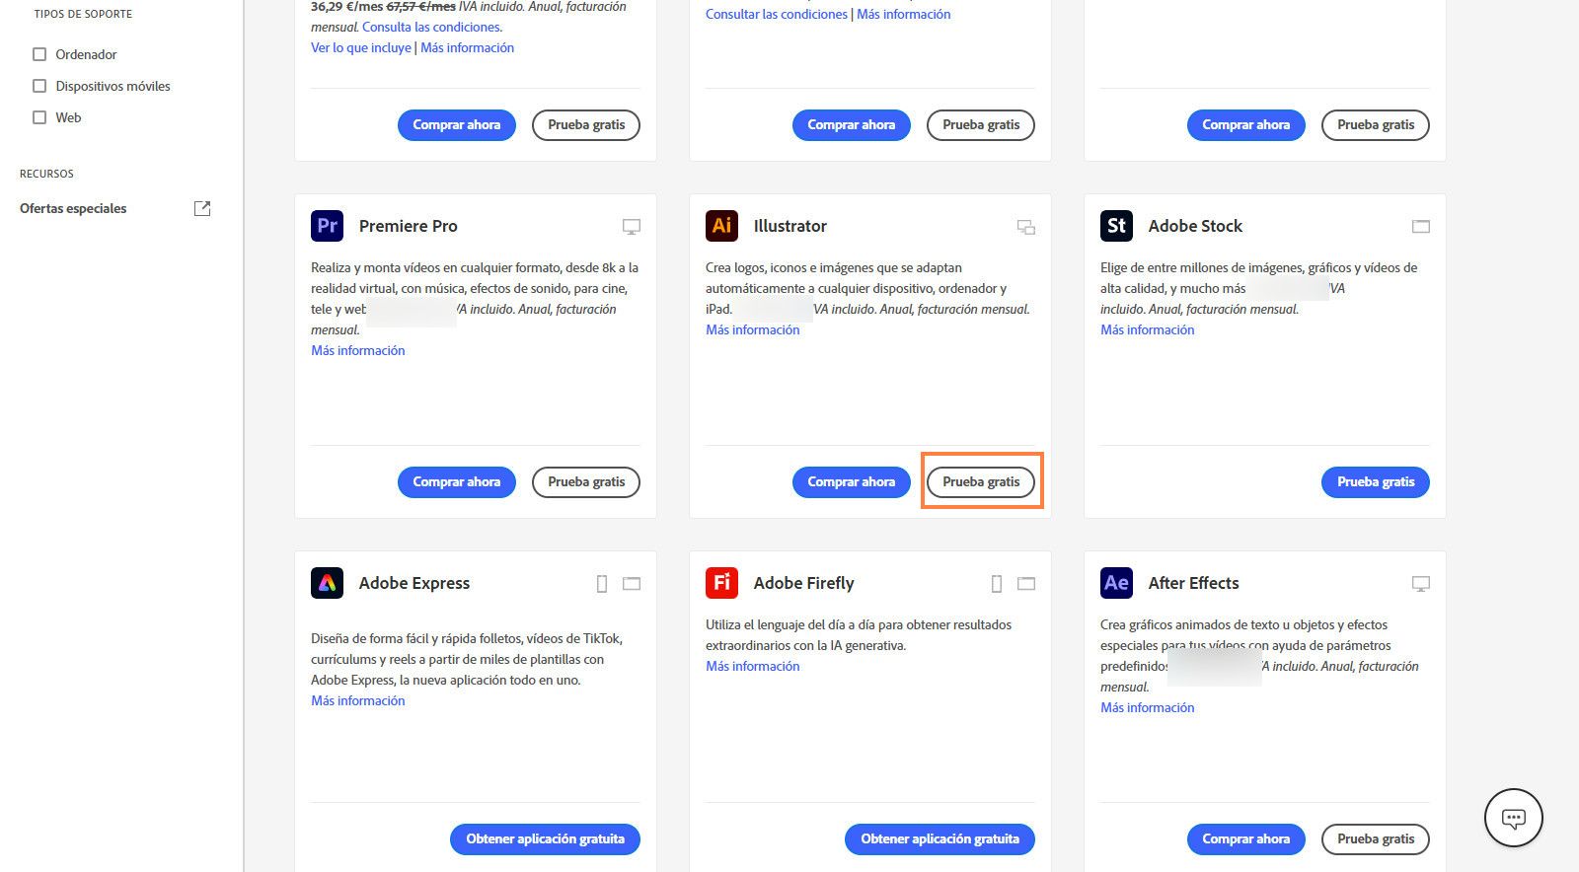Open Más información under Premiere Pro
1579x872 pixels.
click(x=358, y=350)
